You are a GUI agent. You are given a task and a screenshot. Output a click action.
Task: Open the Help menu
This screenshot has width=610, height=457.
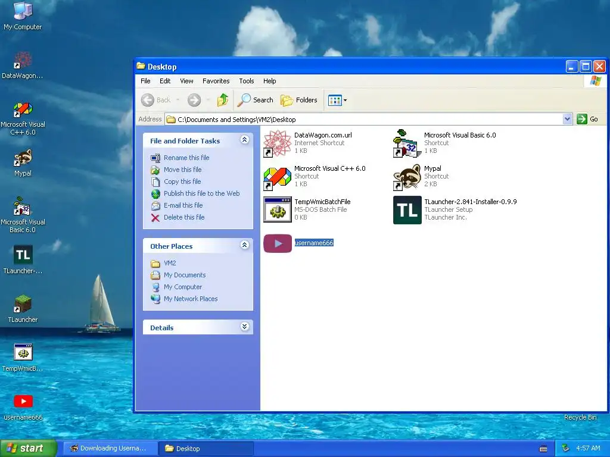pyautogui.click(x=270, y=81)
